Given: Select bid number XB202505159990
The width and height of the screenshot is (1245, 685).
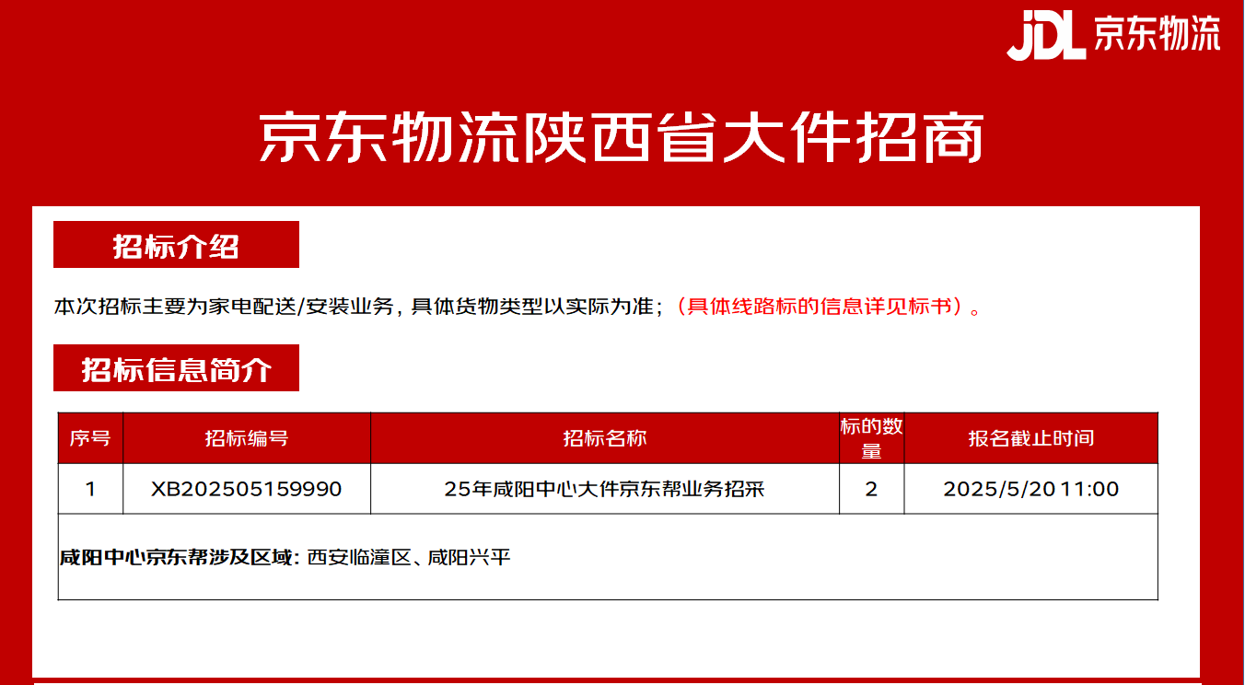Looking at the screenshot, I should pos(247,489).
